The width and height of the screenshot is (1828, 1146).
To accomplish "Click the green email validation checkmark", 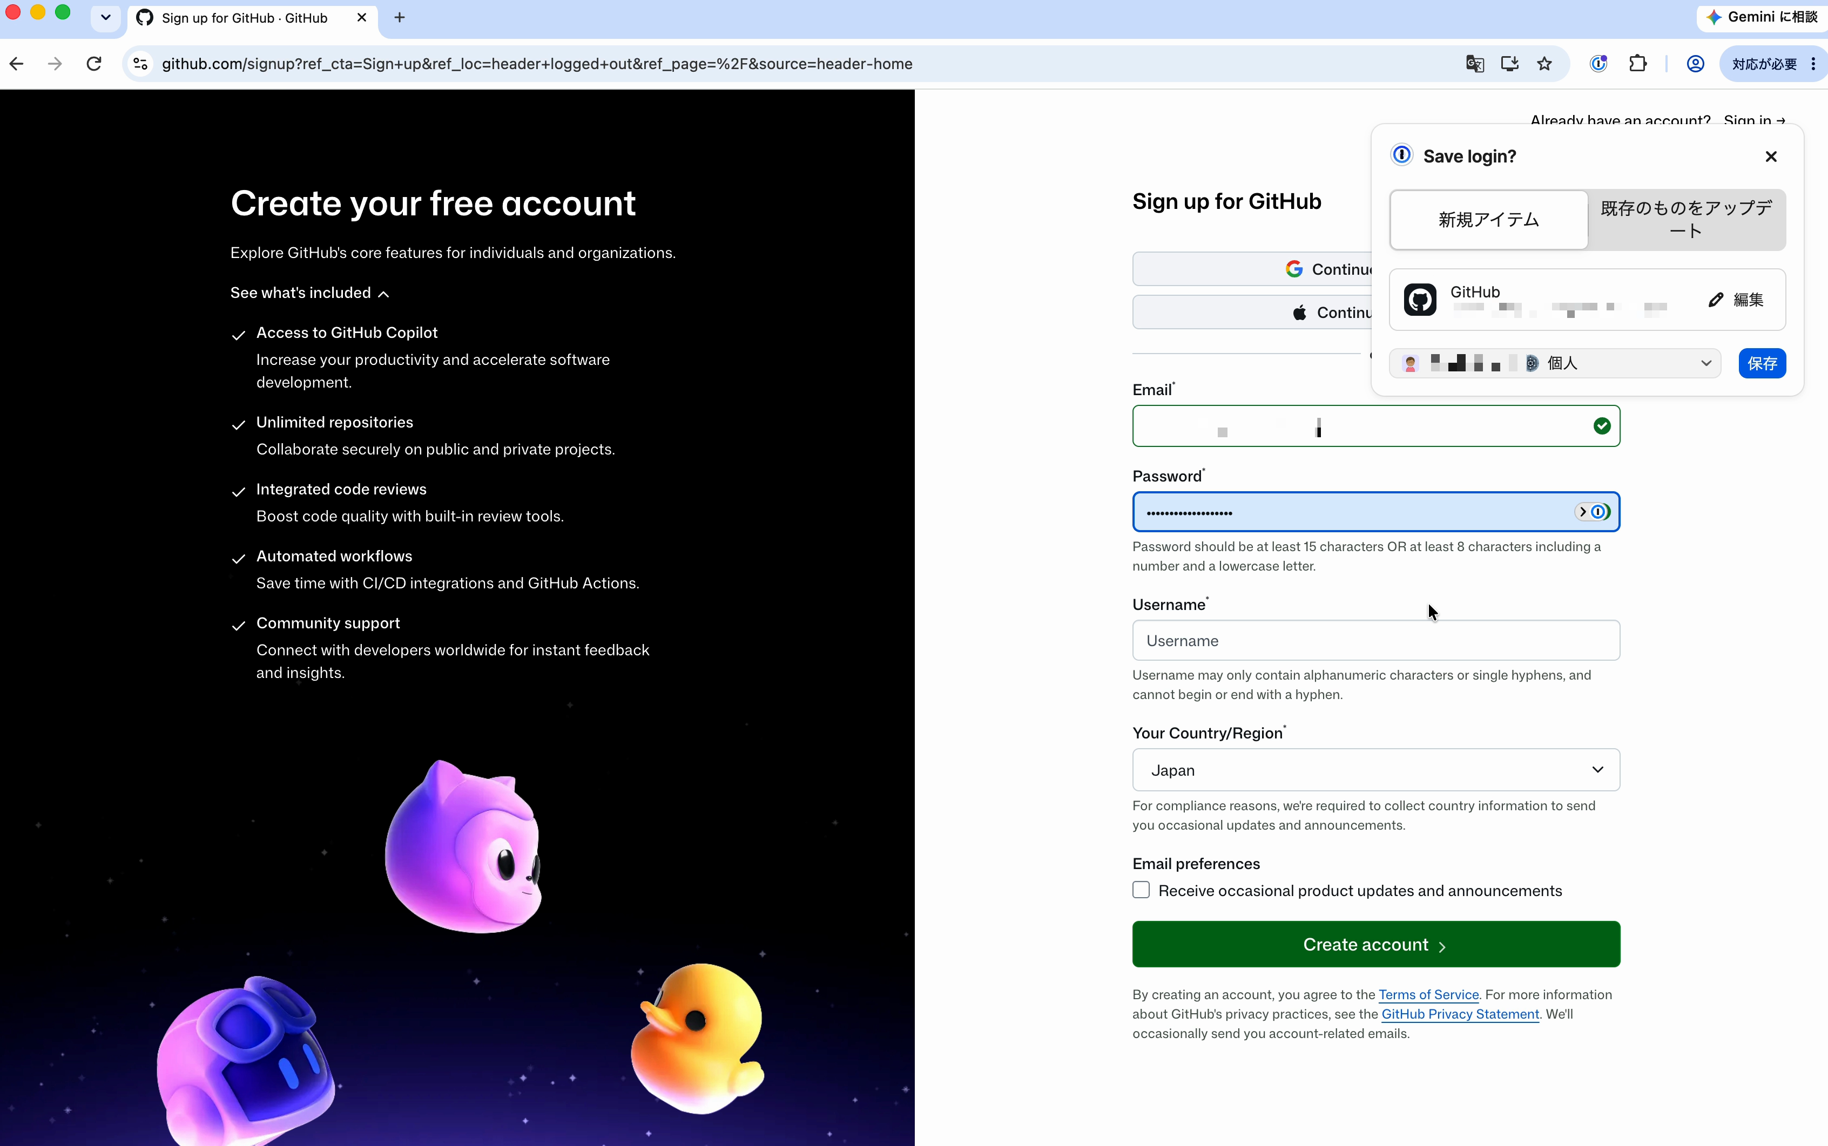I will tap(1601, 426).
